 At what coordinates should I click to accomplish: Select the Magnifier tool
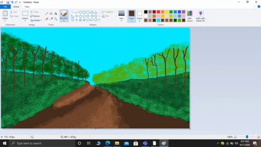[x=55, y=19]
